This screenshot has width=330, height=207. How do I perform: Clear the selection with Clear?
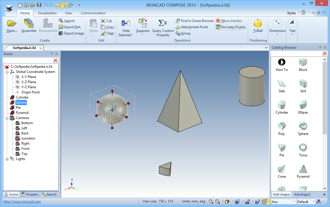[x=107, y=33]
